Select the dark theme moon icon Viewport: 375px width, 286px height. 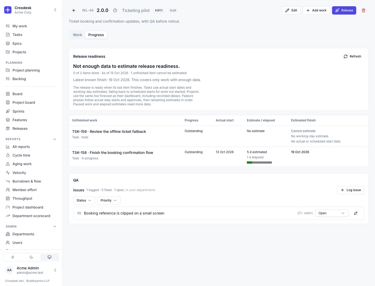(x=31, y=257)
